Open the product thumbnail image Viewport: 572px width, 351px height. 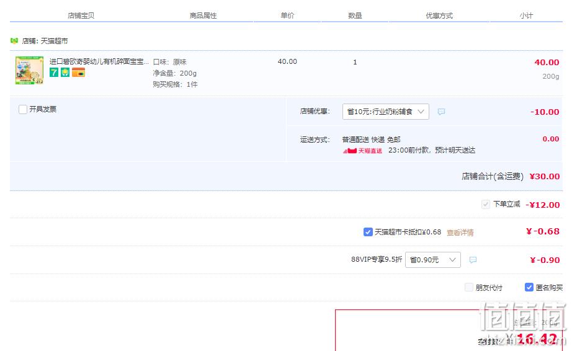(x=30, y=70)
